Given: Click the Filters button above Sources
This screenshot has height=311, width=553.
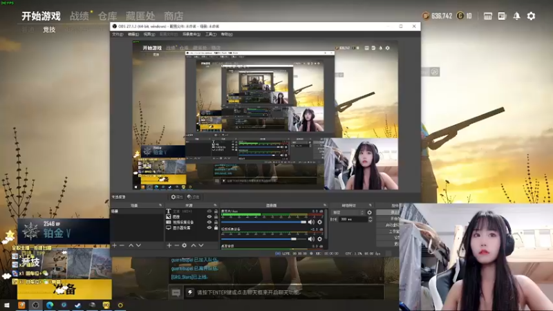Looking at the screenshot, I should click(194, 197).
